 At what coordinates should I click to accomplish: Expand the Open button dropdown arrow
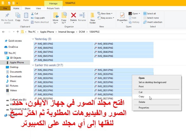tap(139, 14)
